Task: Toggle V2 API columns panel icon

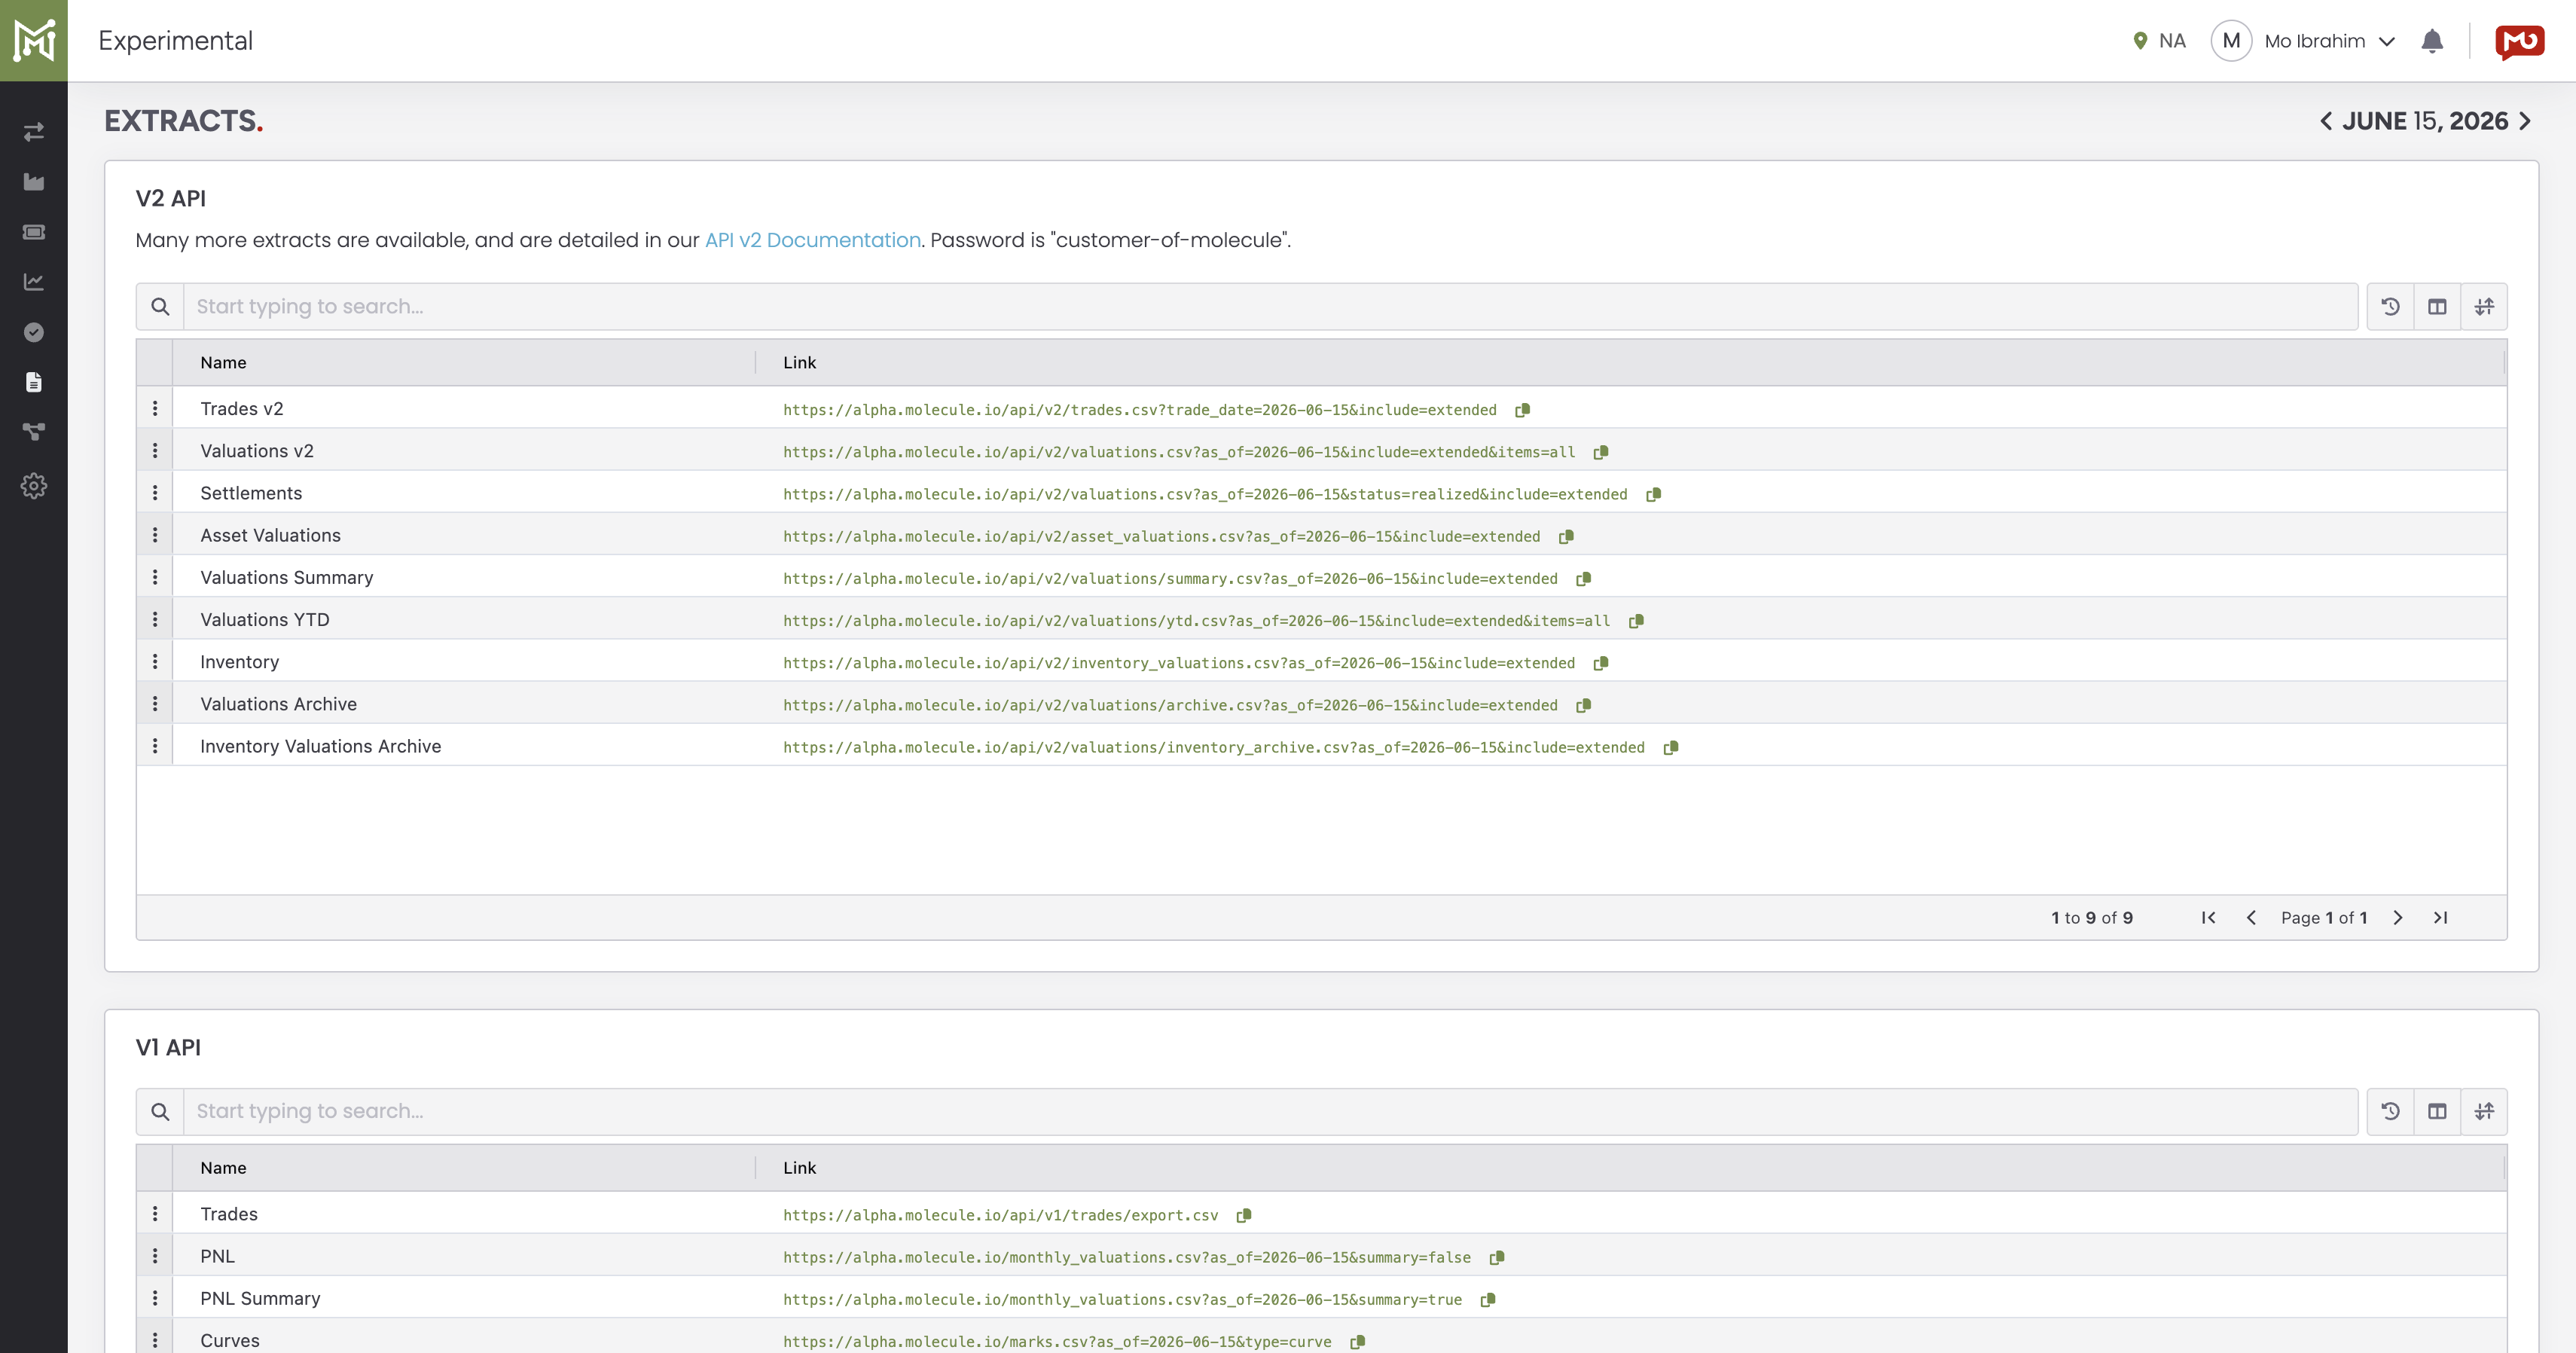Action: pyautogui.click(x=2437, y=307)
